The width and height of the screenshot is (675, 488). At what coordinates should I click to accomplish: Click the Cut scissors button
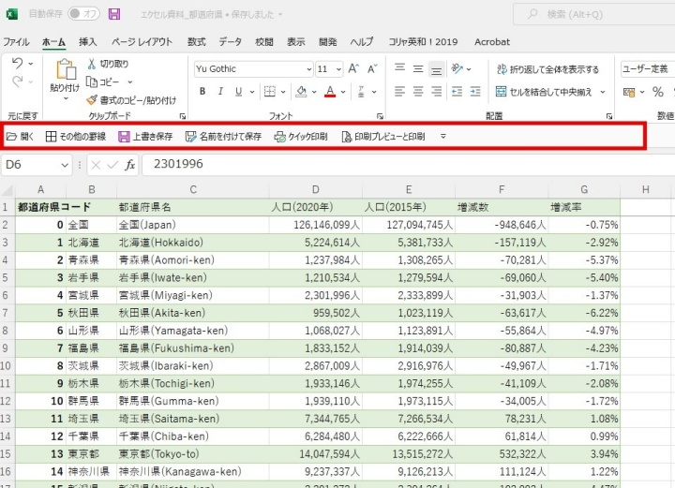pos(108,64)
